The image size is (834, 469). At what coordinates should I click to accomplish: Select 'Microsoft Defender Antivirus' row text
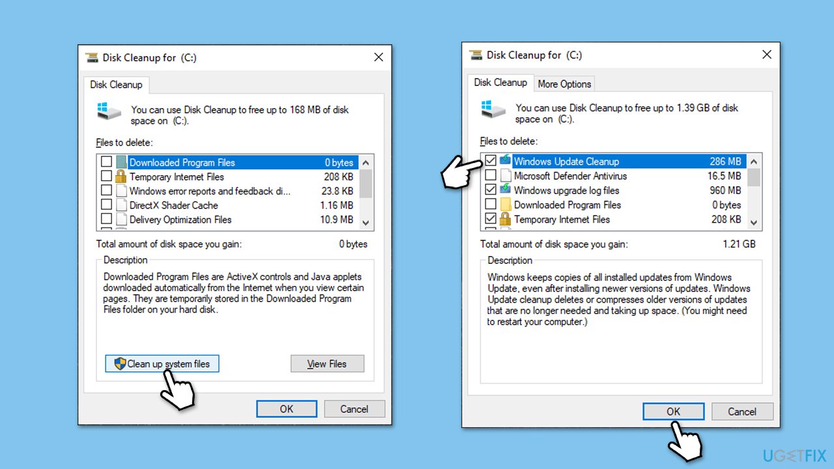[x=571, y=176]
